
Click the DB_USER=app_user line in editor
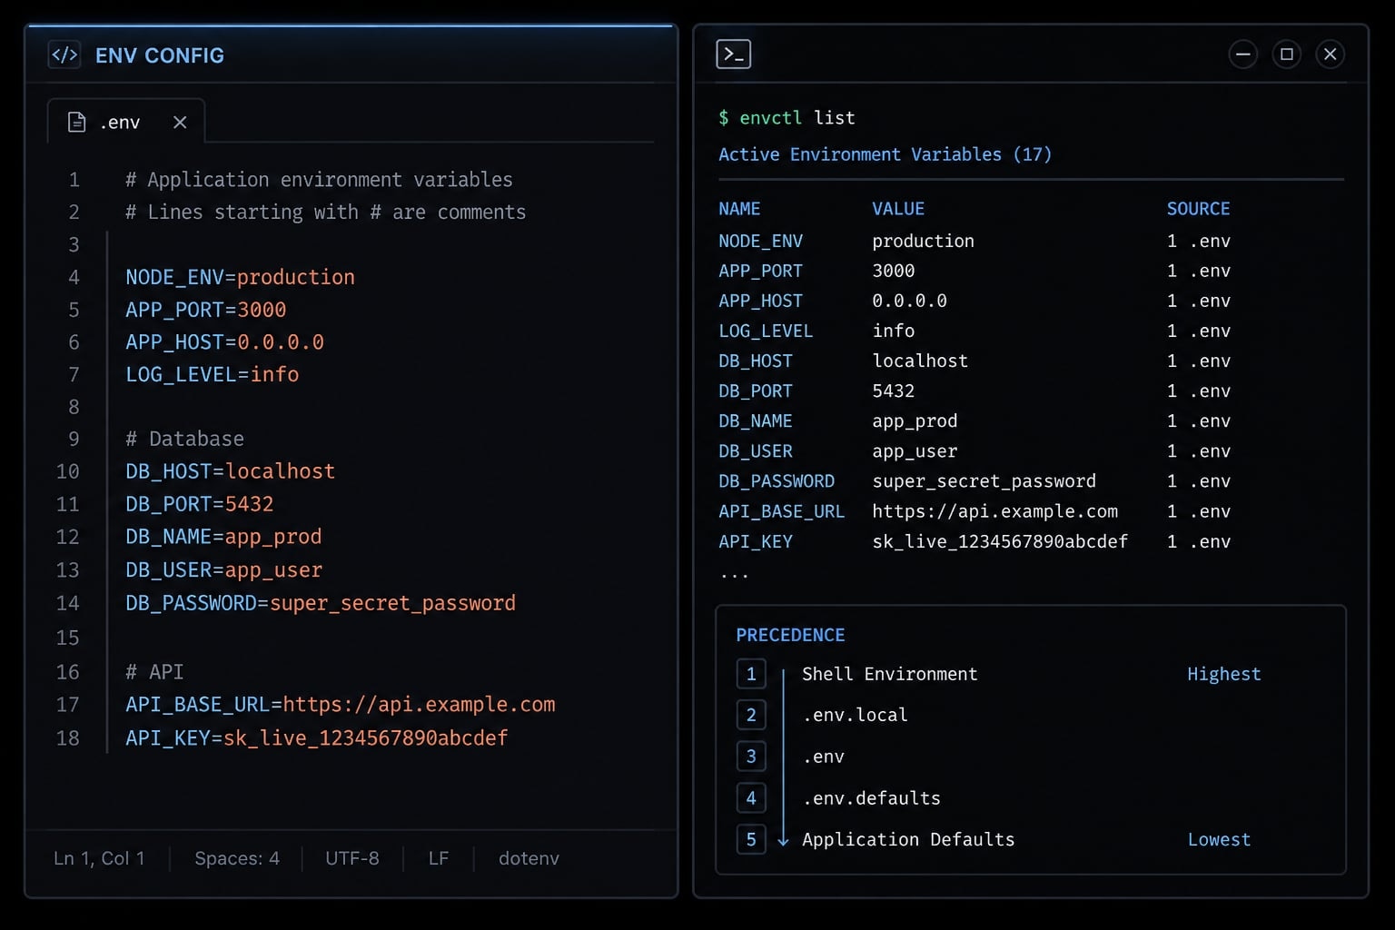[224, 569]
